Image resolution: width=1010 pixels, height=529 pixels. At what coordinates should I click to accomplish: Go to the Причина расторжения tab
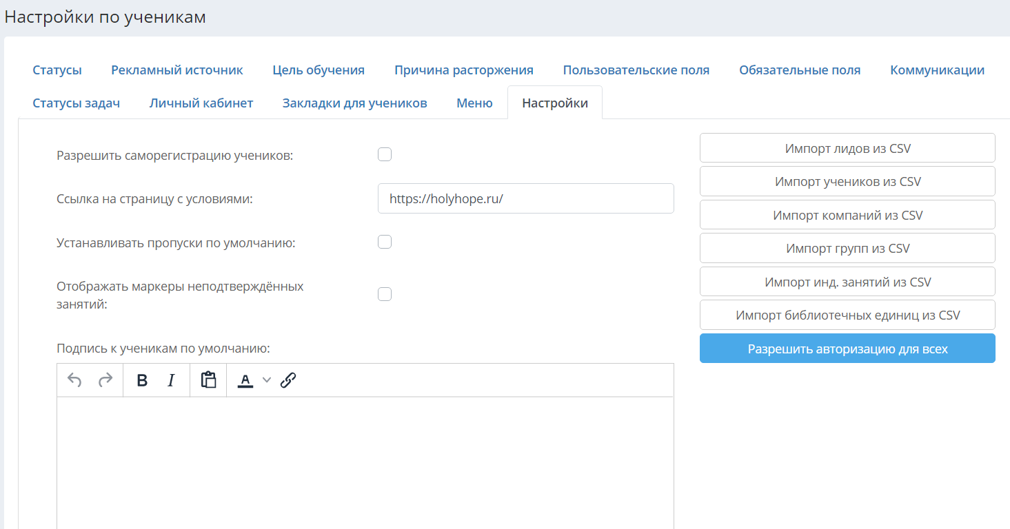(464, 70)
